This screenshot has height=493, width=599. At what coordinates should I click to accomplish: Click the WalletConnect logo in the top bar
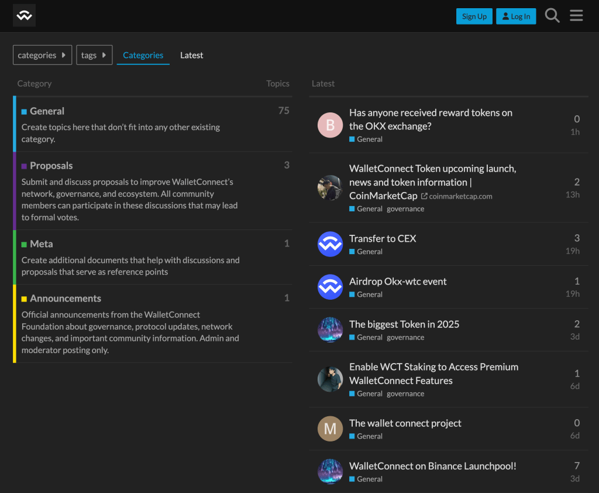24,15
